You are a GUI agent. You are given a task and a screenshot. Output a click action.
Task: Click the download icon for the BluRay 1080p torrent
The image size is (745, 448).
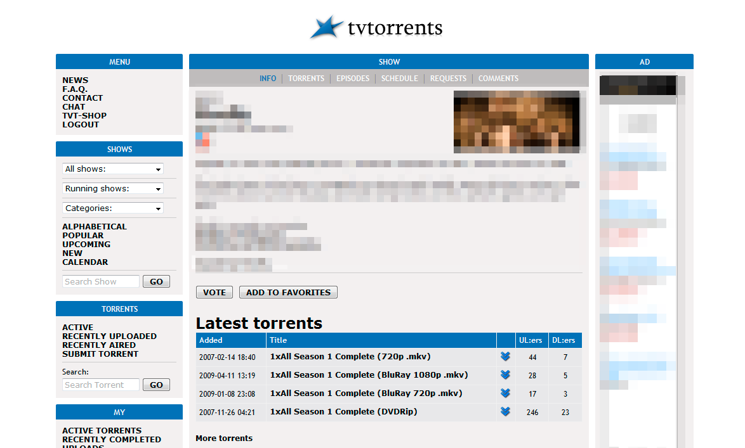pyautogui.click(x=505, y=375)
